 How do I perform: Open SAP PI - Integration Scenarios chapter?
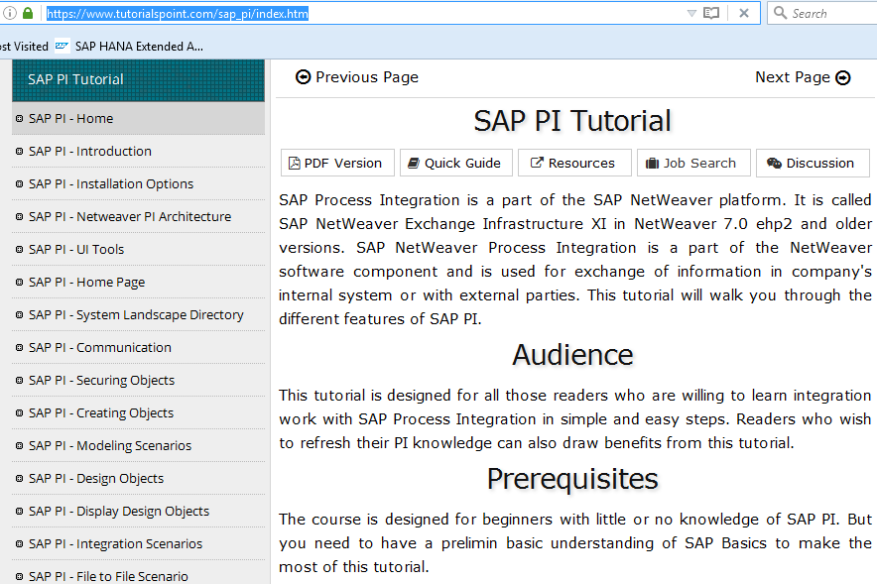coord(138,543)
